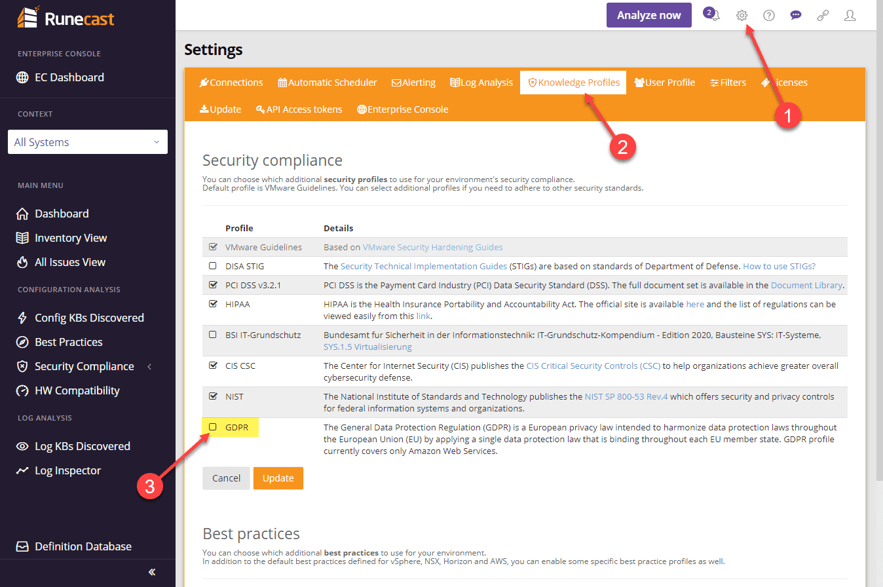Click the notification count badge showing 2
Viewport: 883px width, 587px height.
coord(709,11)
